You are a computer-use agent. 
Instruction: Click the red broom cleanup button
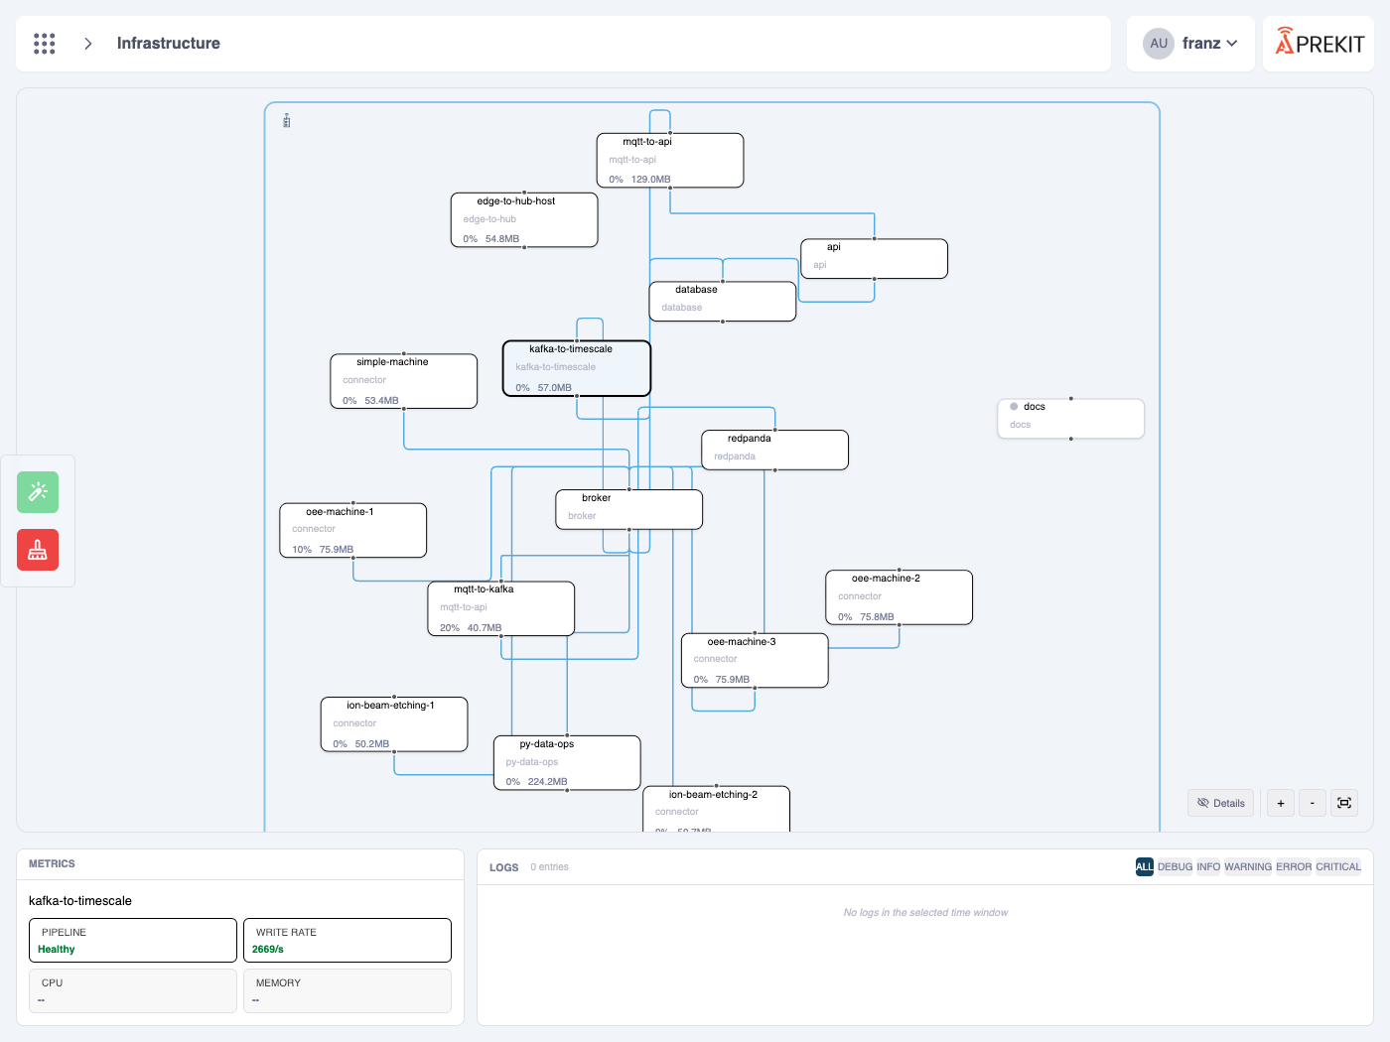click(x=38, y=550)
